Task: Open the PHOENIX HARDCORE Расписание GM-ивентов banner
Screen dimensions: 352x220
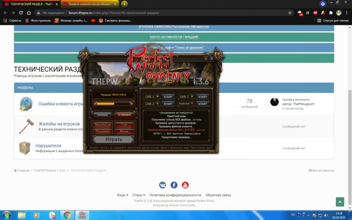Action: pos(174,26)
